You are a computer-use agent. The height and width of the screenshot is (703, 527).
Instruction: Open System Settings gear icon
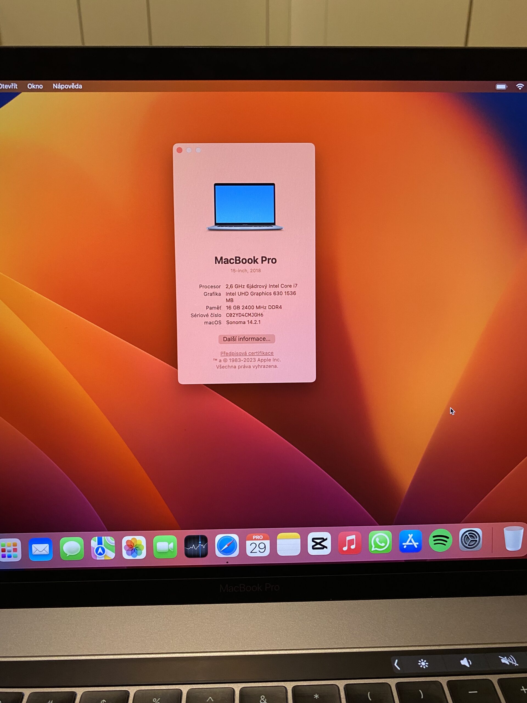(x=470, y=539)
